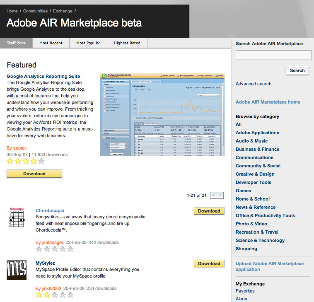Open Advanced search link
This screenshot has height=302, width=314.
click(x=254, y=84)
